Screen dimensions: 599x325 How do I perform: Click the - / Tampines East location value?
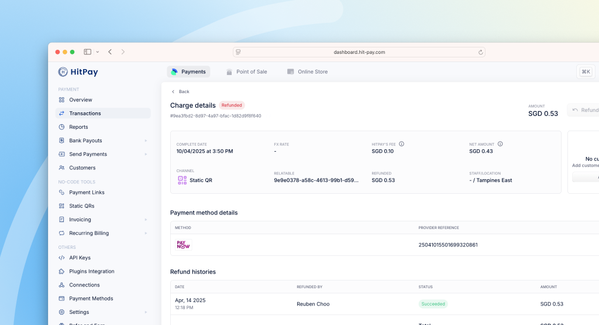[x=491, y=180]
